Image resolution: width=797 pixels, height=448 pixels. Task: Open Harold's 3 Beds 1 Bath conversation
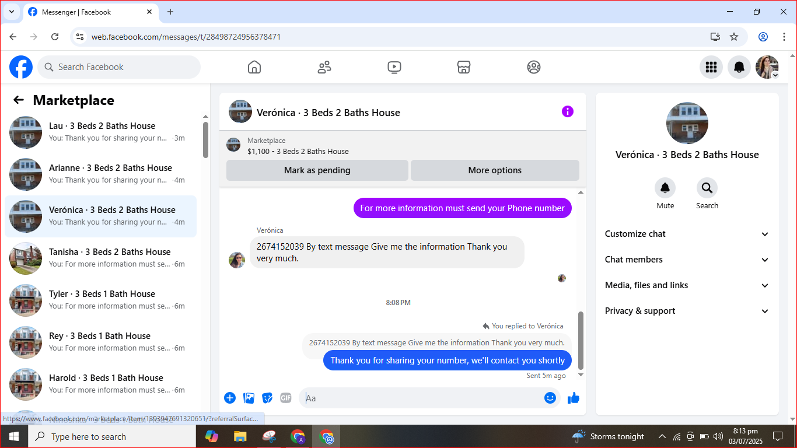point(101,384)
